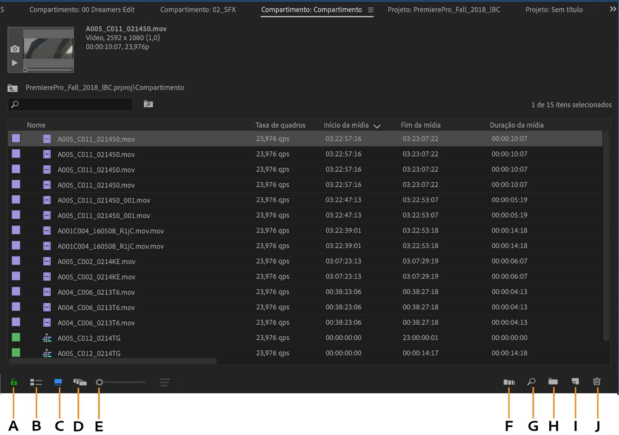Click the search input field
Viewport: 619px width, 435px height.
(x=74, y=104)
